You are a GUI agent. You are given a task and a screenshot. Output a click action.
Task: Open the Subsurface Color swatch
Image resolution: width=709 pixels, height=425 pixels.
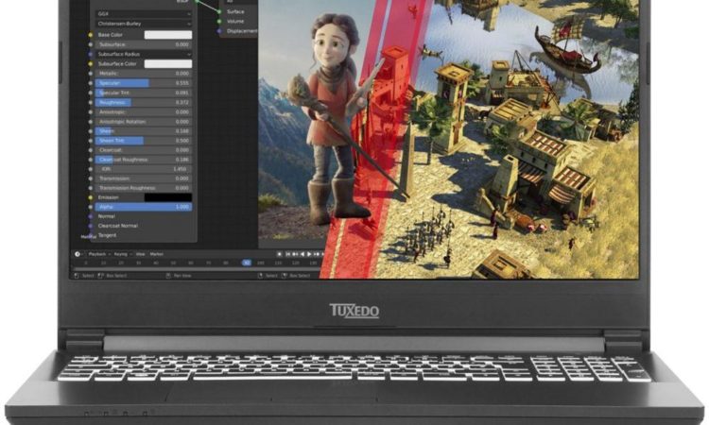[x=168, y=64]
